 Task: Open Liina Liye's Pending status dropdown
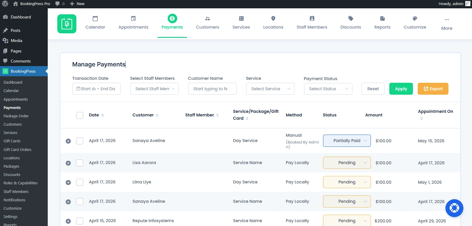point(347,182)
